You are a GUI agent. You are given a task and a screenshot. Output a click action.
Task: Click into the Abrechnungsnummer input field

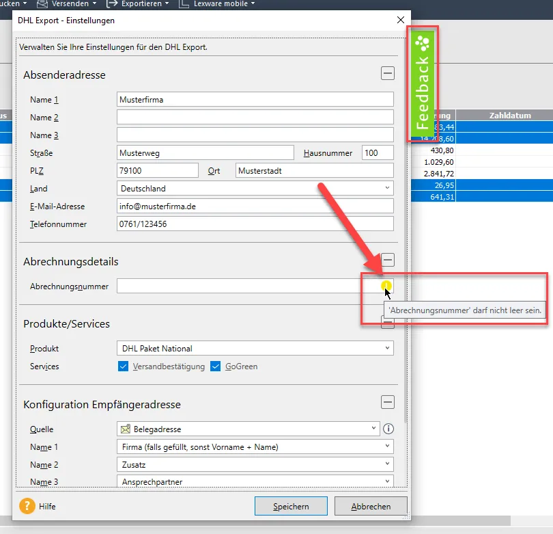point(246,286)
